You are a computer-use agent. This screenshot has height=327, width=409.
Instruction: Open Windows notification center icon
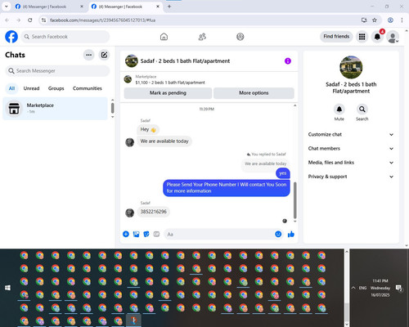pos(399,288)
